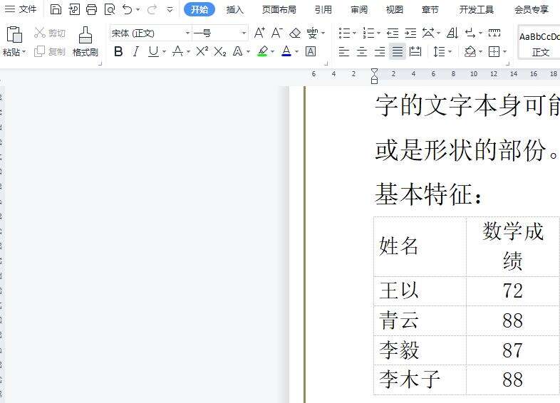Click the 复制 copy button
Image resolution: width=560 pixels, height=403 pixels.
(50, 52)
